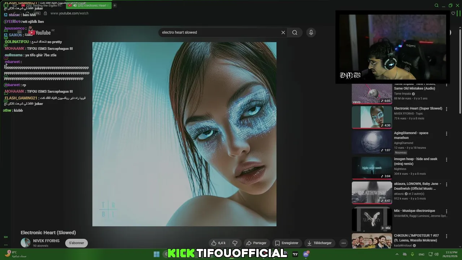This screenshot has height=260, width=462.
Task: Open CHKOUN L'IMPOSTEUR #07 thumbnail
Action: click(x=372, y=241)
